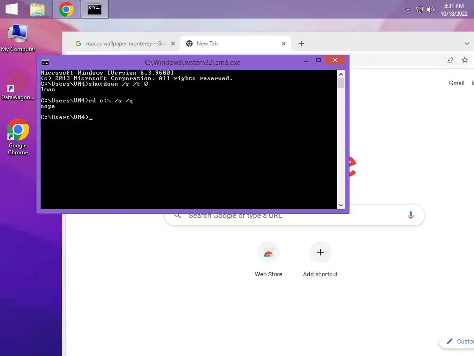Open the Gmail link
The height and width of the screenshot is (356, 474).
456,83
